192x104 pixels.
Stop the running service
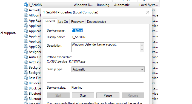[83, 95]
